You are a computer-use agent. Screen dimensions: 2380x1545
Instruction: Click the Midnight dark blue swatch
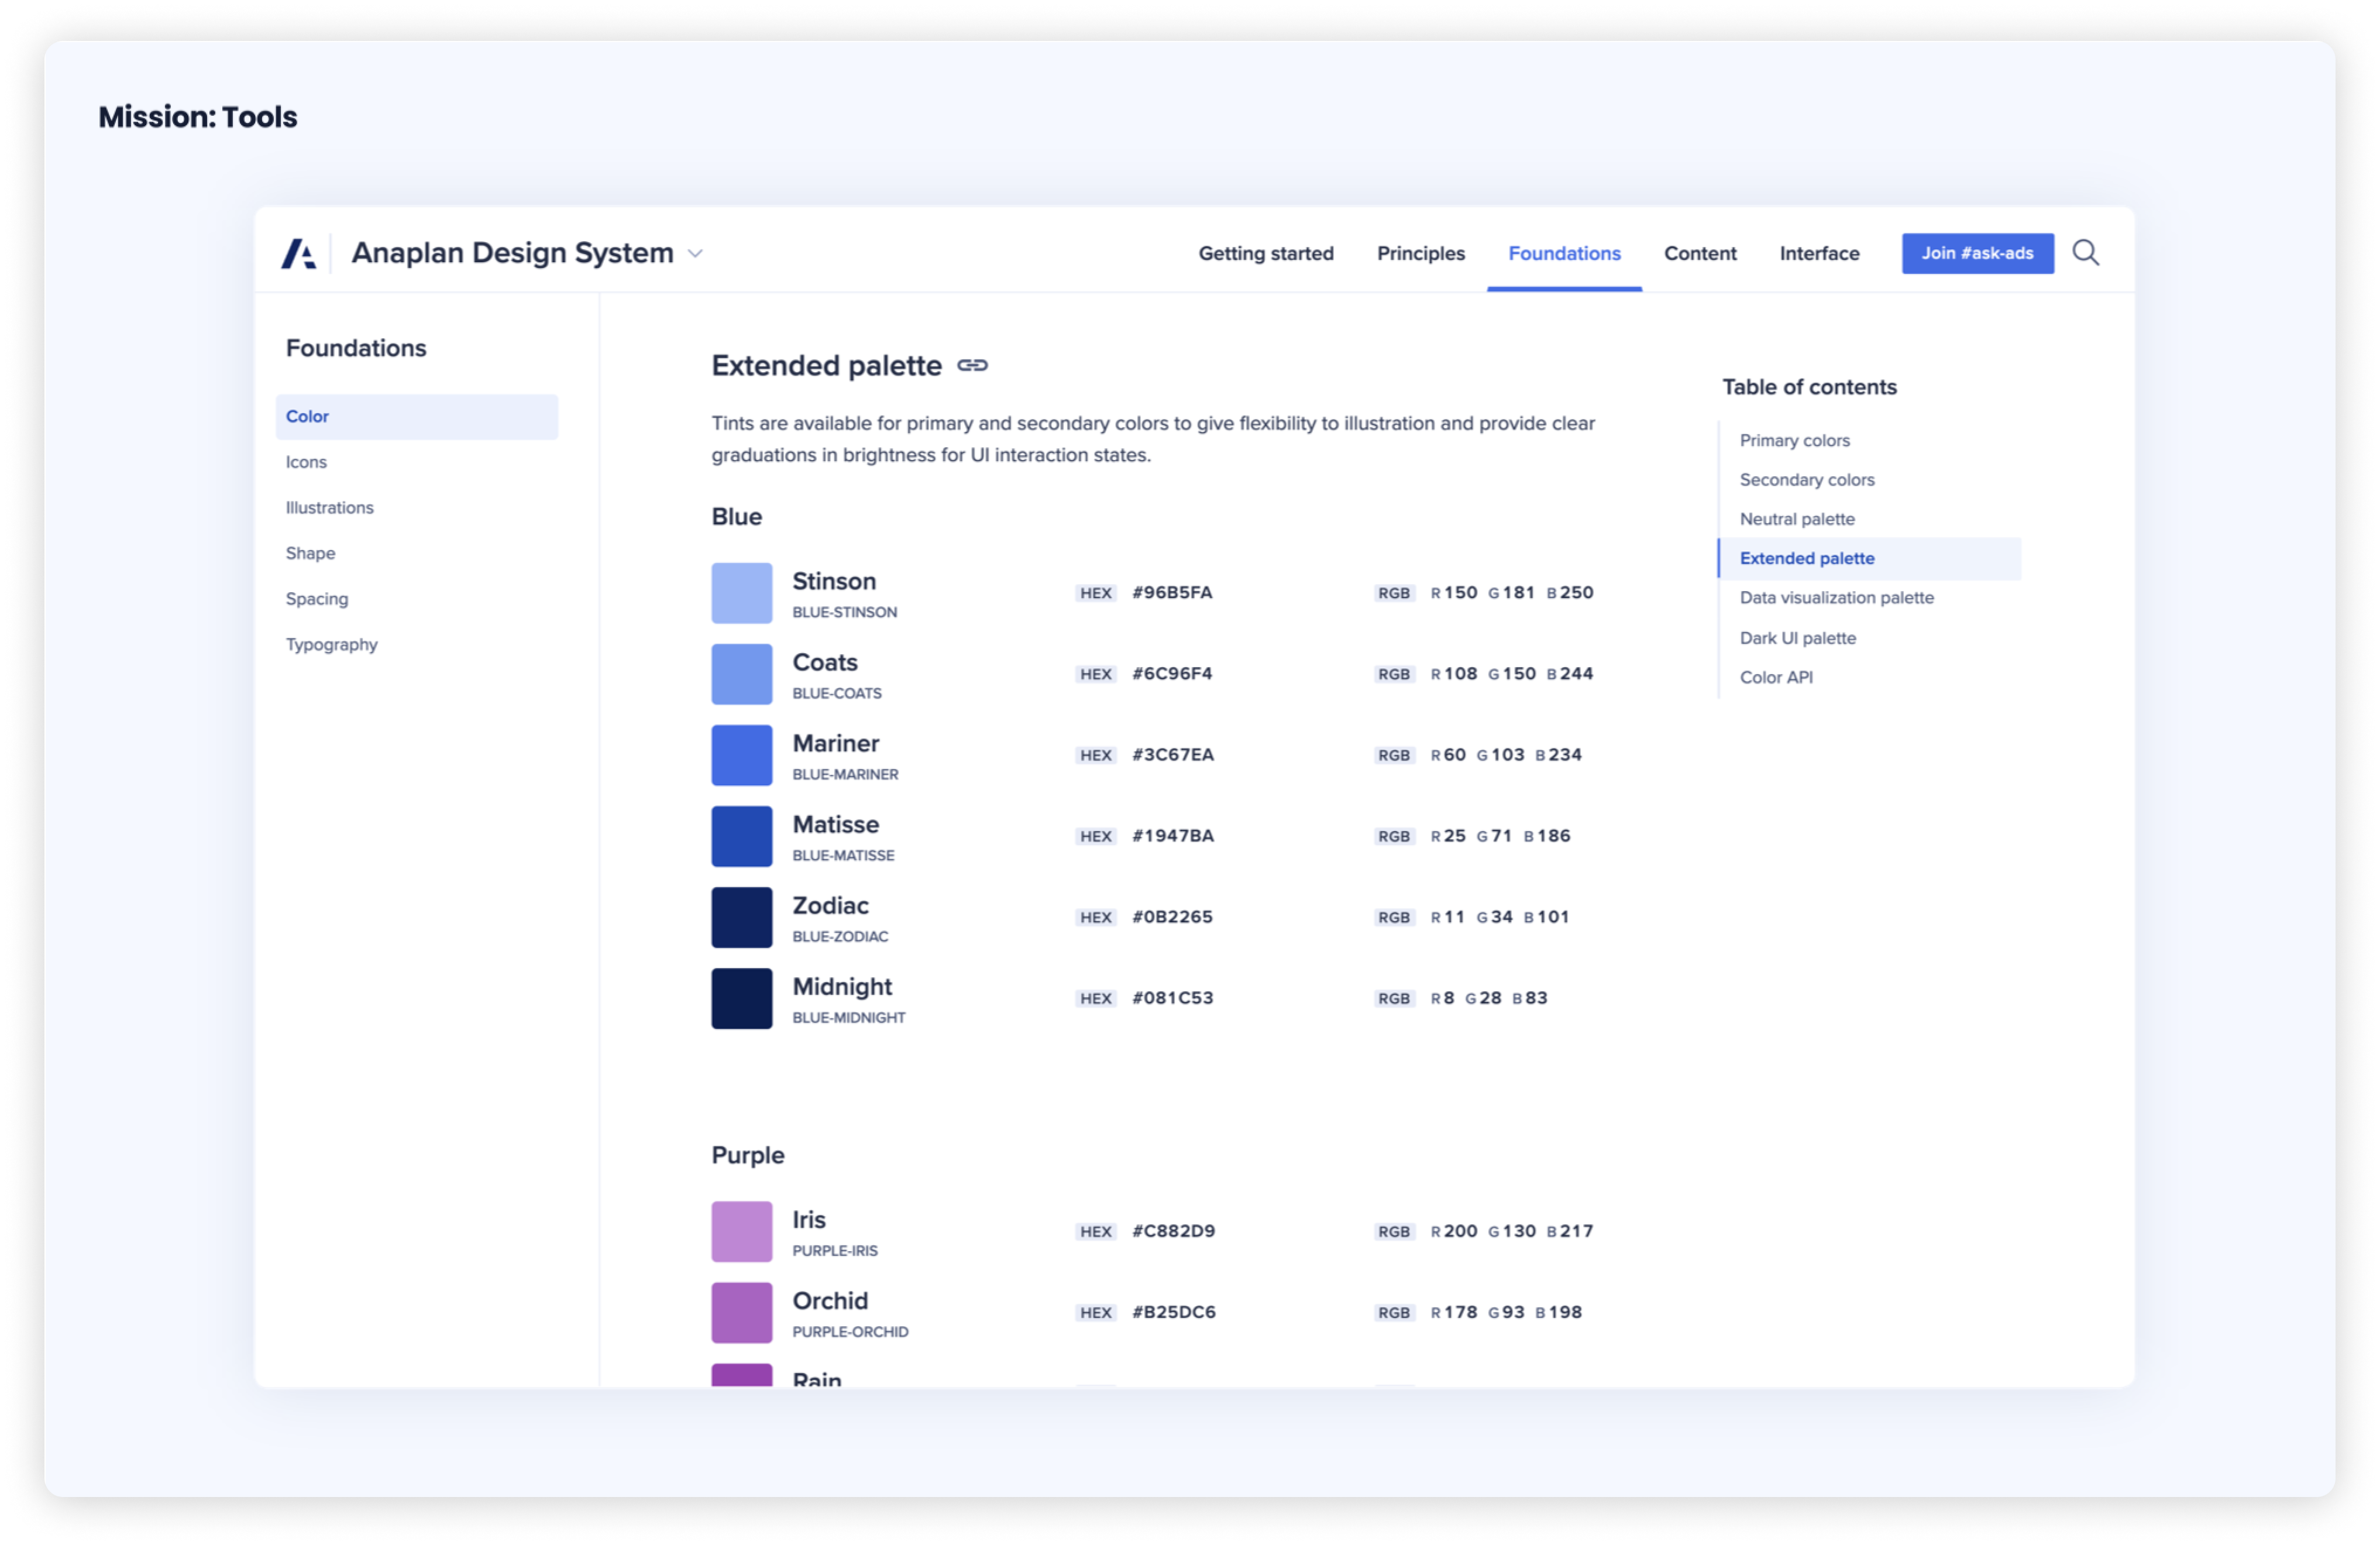741,998
